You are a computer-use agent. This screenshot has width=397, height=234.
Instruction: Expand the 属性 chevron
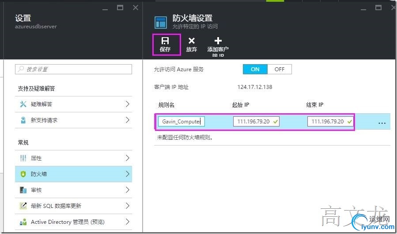pos(128,158)
